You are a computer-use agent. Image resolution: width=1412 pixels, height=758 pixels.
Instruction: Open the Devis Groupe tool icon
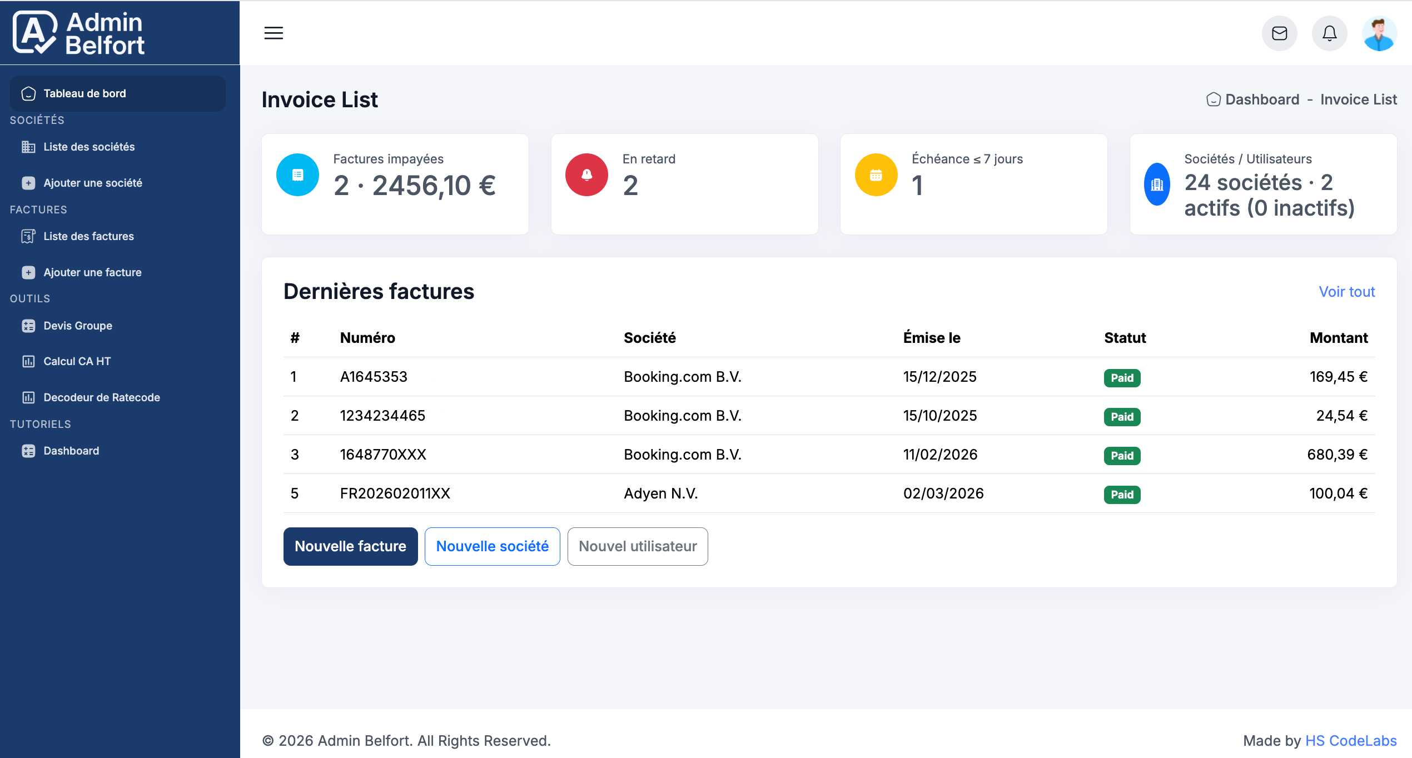pos(29,326)
